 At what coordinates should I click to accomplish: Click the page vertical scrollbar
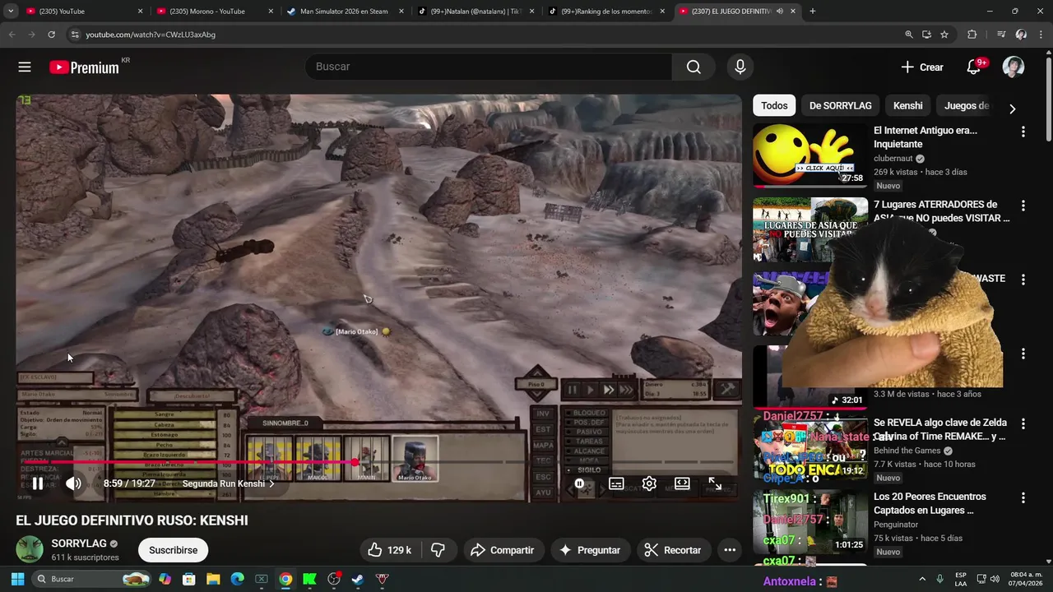(1048, 99)
